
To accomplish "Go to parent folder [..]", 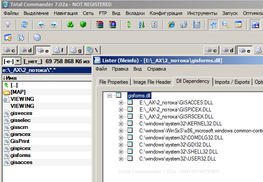I will pos(14,85).
